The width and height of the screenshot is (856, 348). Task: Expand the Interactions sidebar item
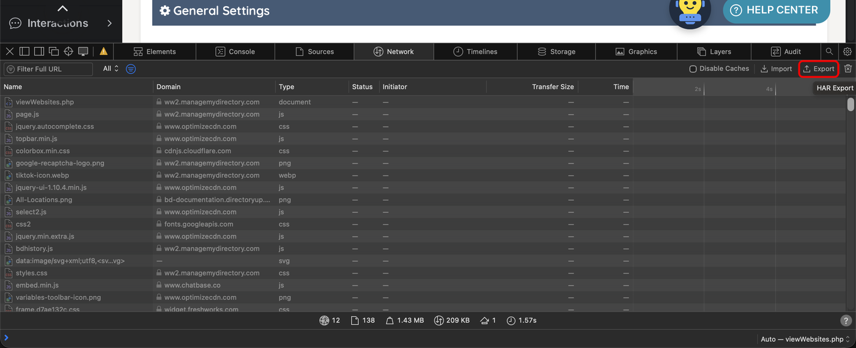click(x=61, y=23)
